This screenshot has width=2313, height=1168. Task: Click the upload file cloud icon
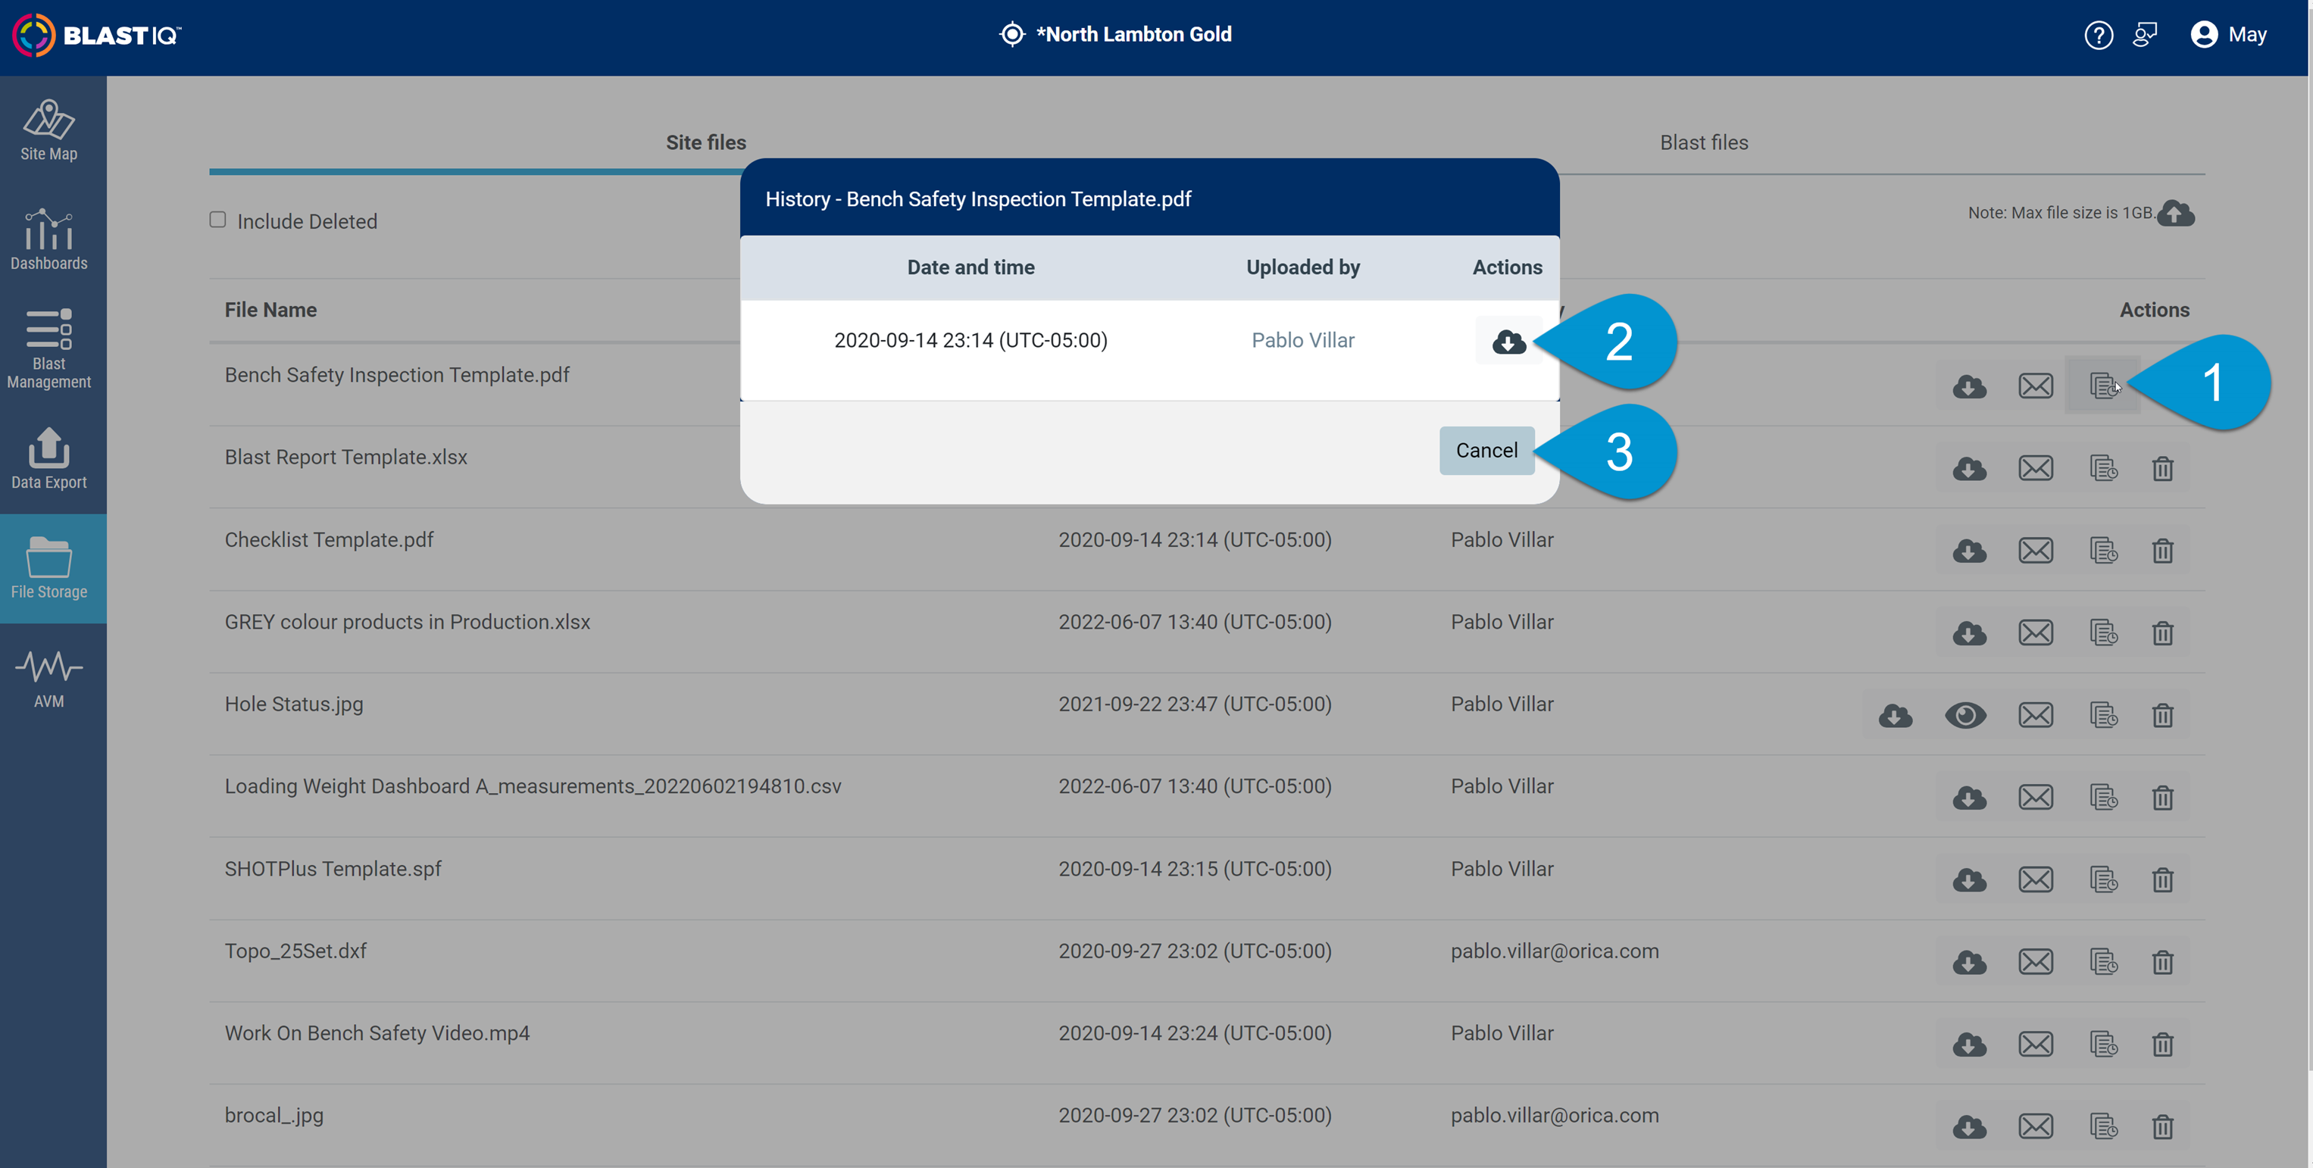(x=2177, y=213)
